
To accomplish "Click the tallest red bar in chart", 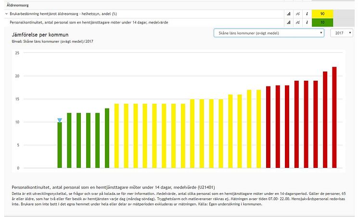I will click(x=334, y=118).
